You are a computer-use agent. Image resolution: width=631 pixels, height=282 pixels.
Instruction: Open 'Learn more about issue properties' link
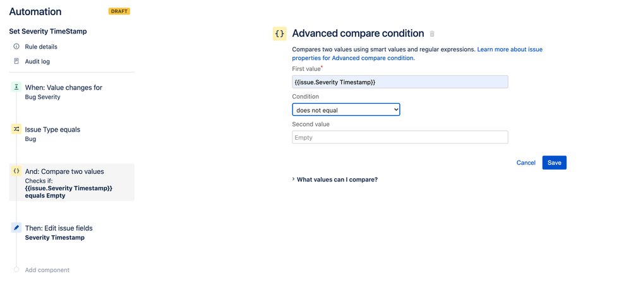click(x=418, y=54)
